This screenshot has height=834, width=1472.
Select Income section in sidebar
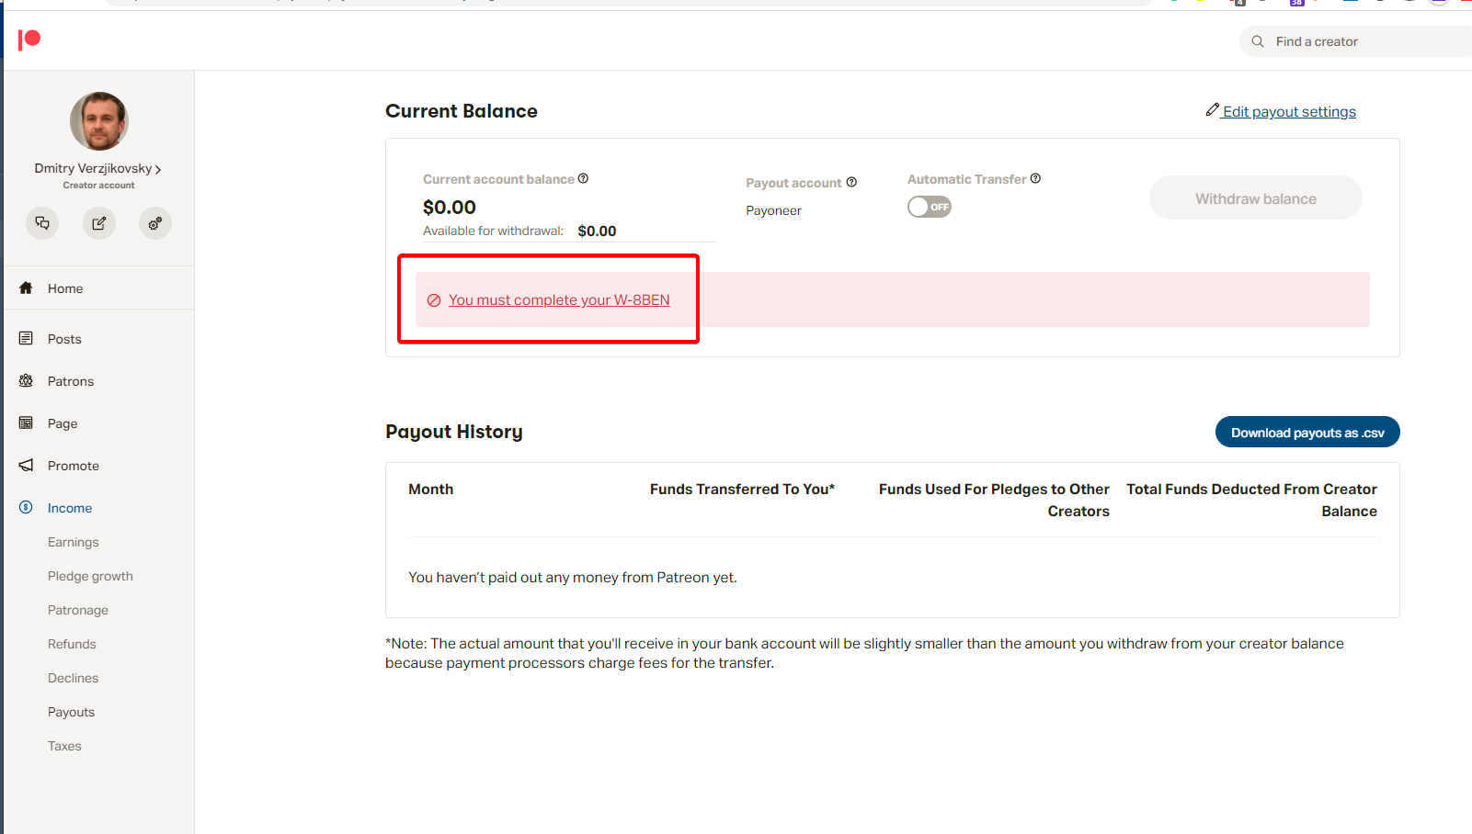[x=70, y=508]
